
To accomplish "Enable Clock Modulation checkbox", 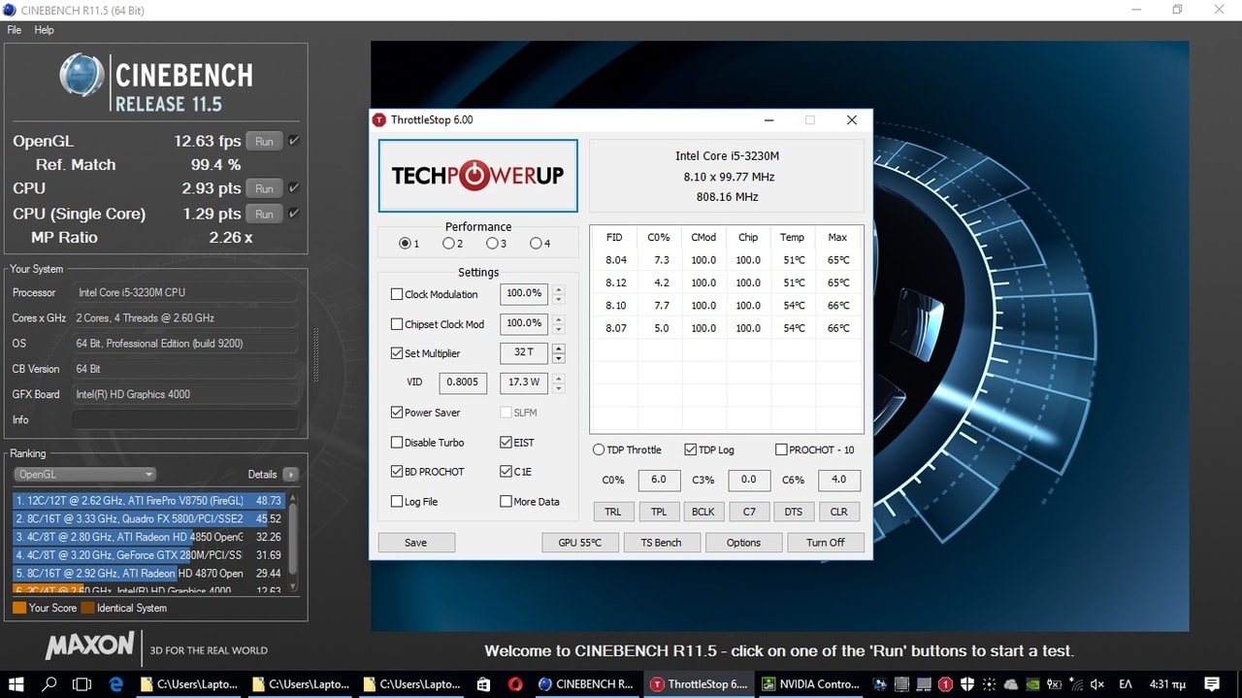I will [397, 294].
